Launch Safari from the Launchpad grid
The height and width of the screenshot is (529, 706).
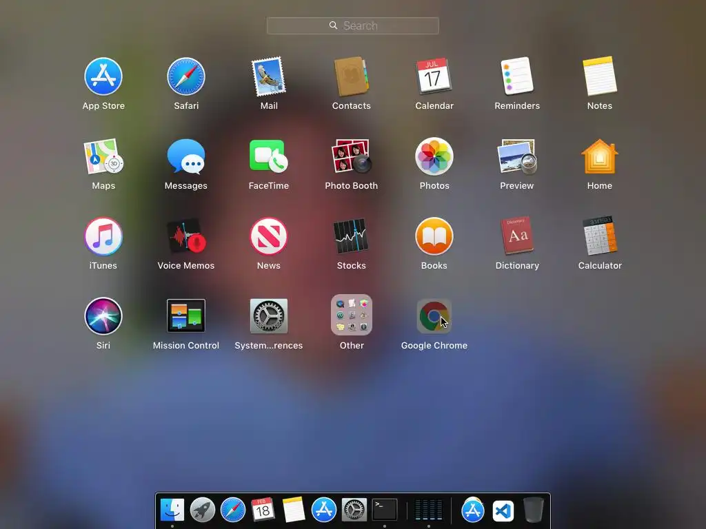coord(186,76)
